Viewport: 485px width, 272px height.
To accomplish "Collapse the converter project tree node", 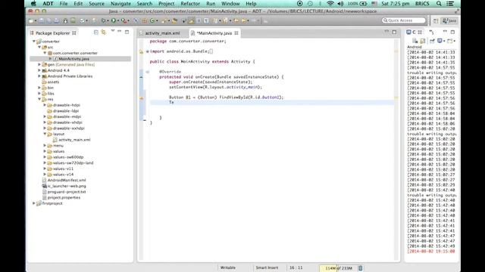I will [x=34, y=41].
